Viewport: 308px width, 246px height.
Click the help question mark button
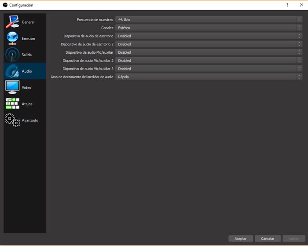287,5
